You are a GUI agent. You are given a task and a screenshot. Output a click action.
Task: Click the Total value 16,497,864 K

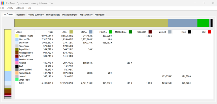[47, 83]
